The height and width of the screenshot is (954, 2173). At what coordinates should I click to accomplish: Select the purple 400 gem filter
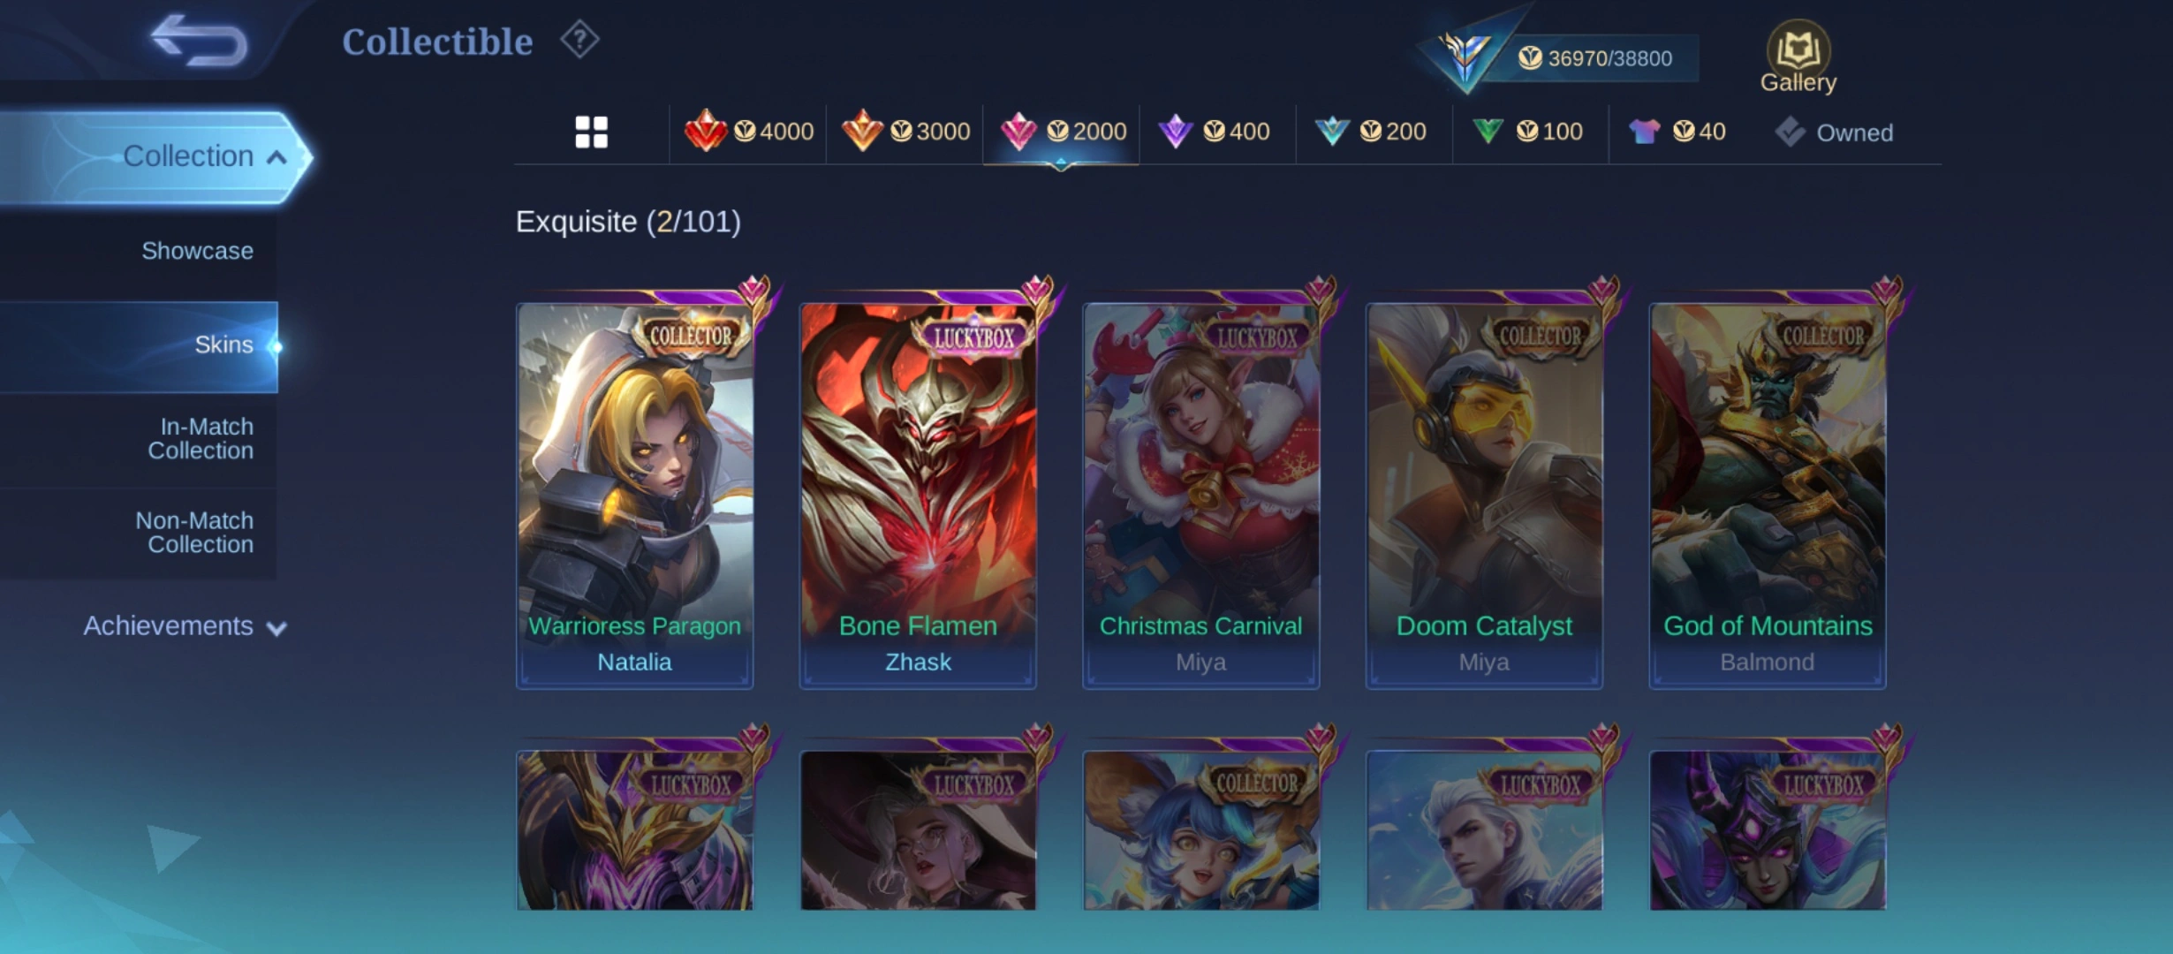click(1214, 132)
